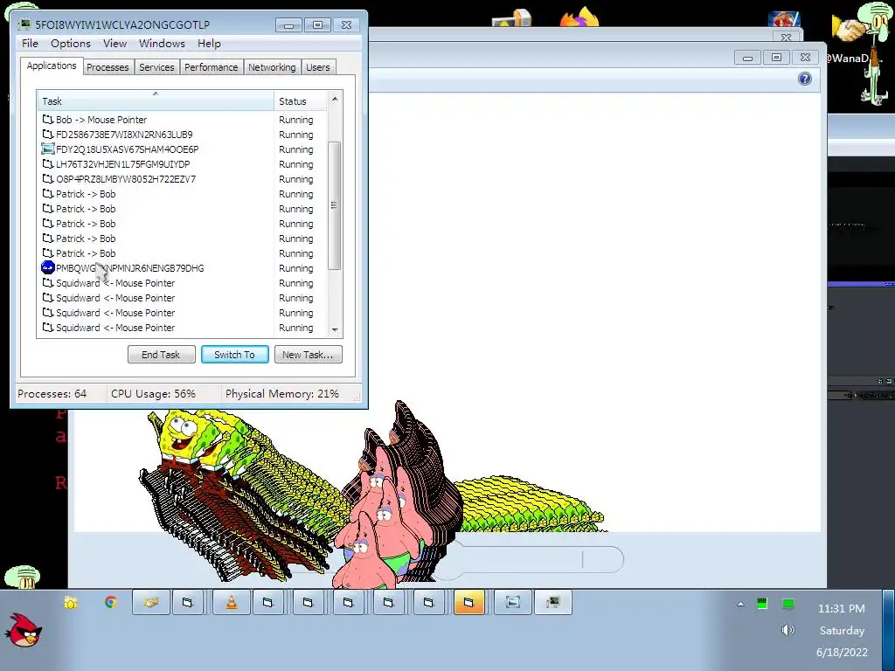
Task: Click "Physical Memory: 21%" in status bar
Action: point(282,394)
